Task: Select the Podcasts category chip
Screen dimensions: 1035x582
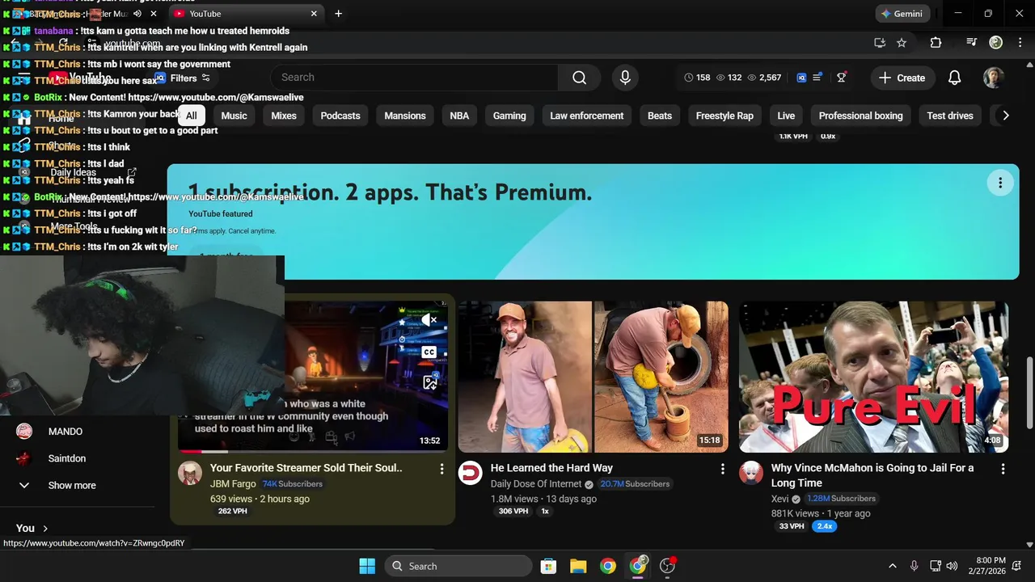Action: pyautogui.click(x=340, y=116)
